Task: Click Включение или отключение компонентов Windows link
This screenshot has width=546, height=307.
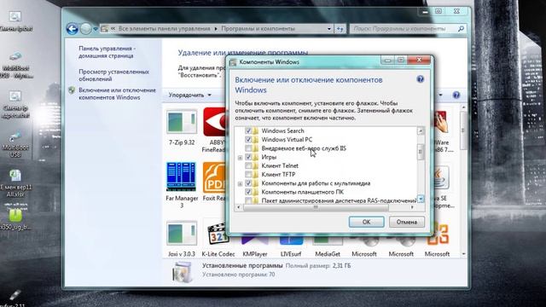Action: point(118,94)
